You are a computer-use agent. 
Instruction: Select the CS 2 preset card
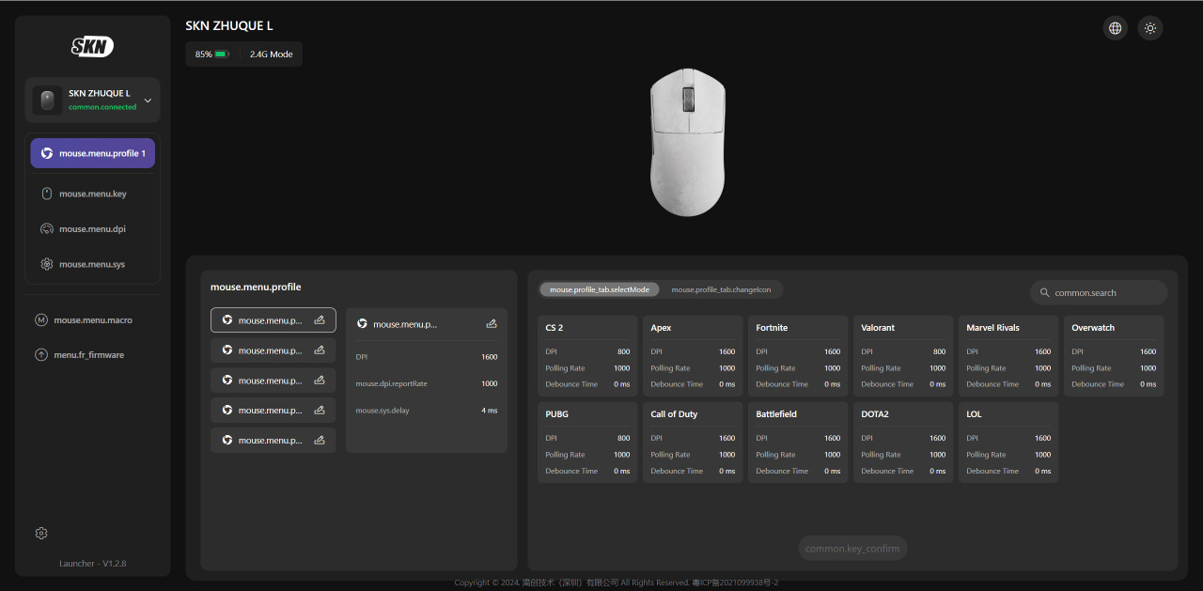click(x=587, y=355)
